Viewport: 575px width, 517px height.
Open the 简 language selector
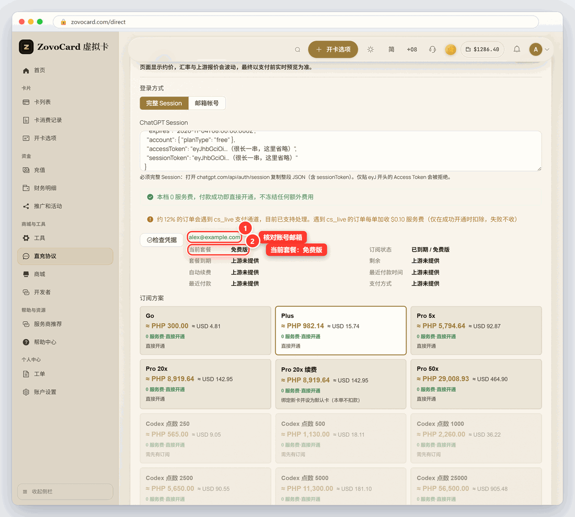click(x=392, y=50)
